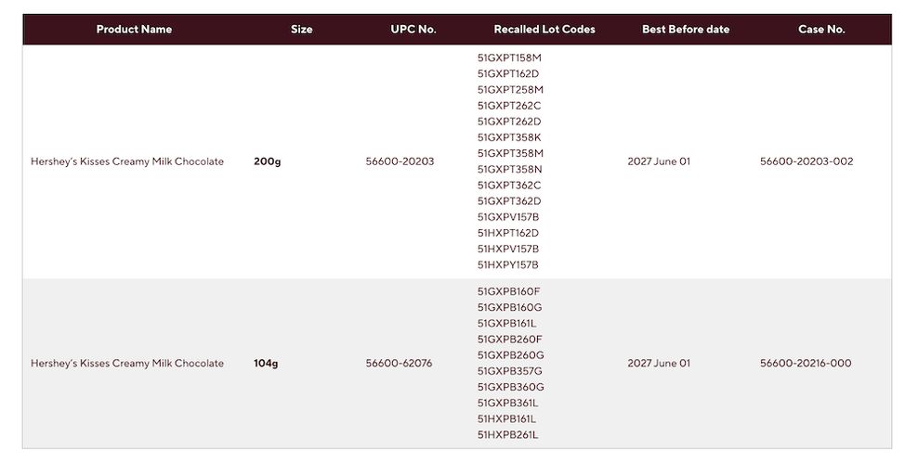Click UPC number 56600-20203
918x475 pixels.
pyautogui.click(x=400, y=161)
